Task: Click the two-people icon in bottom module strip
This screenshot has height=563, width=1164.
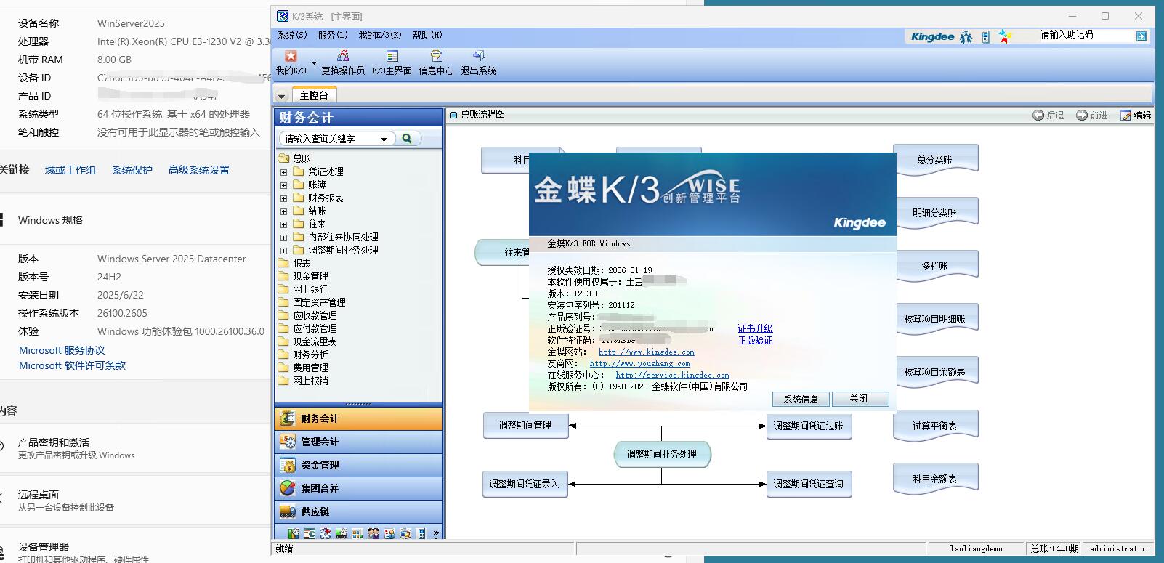Action: pyautogui.click(x=373, y=534)
